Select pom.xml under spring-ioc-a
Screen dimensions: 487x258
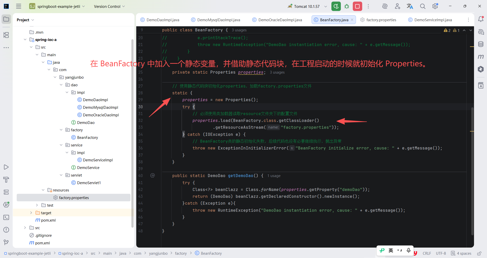48,220
